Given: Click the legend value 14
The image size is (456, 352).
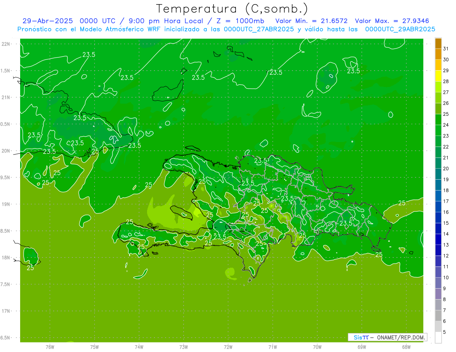Looking at the screenshot, I should (x=446, y=234).
